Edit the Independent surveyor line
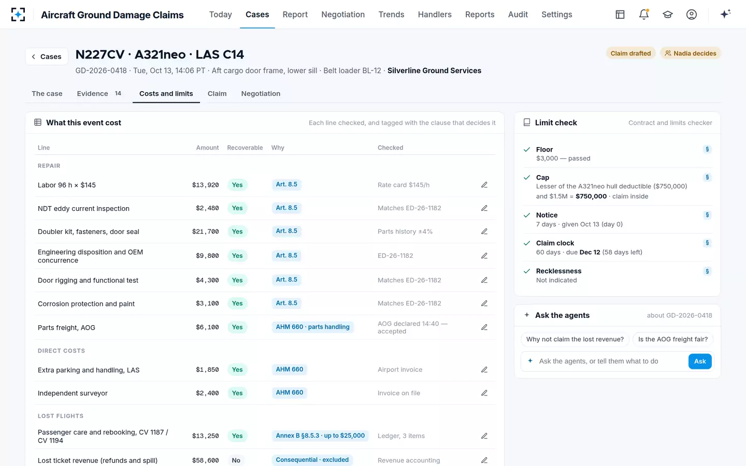 point(484,393)
